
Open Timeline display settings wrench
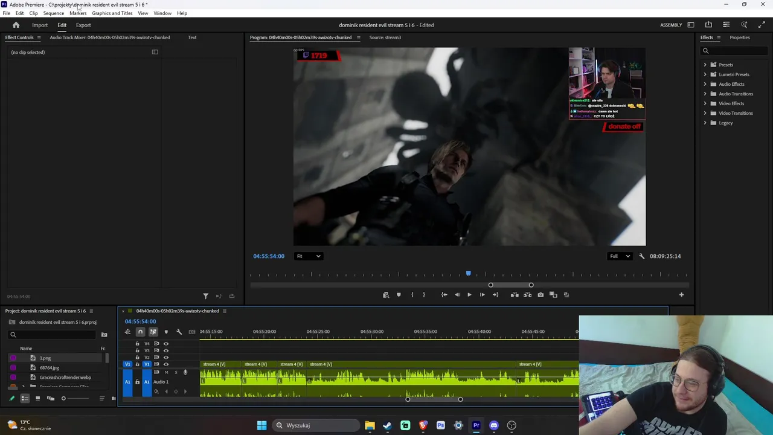pyautogui.click(x=179, y=332)
